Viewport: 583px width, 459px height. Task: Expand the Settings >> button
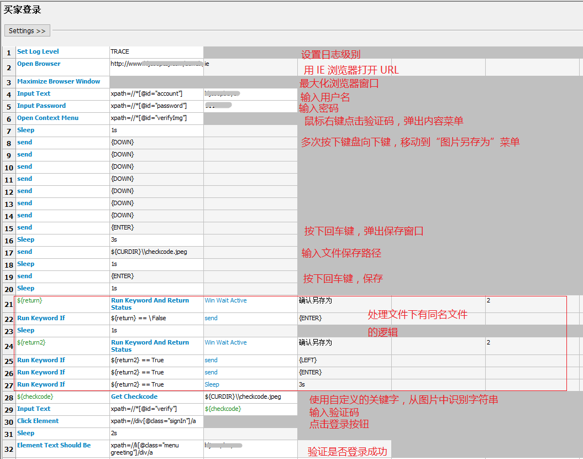27,31
